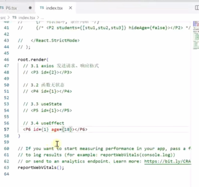This screenshot has width=199, height=187.
Task: Click line number 57 in gutter
Action: click(6, 129)
